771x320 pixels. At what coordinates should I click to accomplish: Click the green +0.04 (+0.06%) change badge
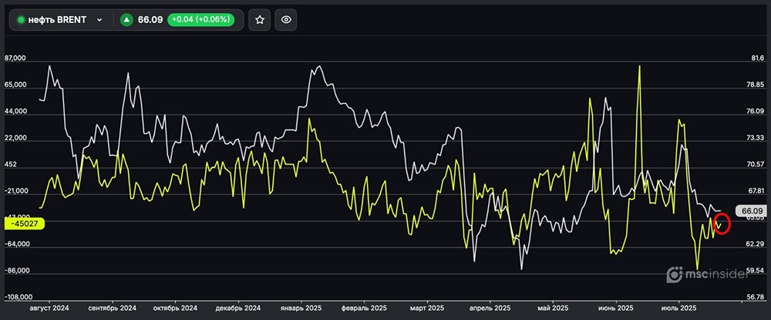coord(204,20)
